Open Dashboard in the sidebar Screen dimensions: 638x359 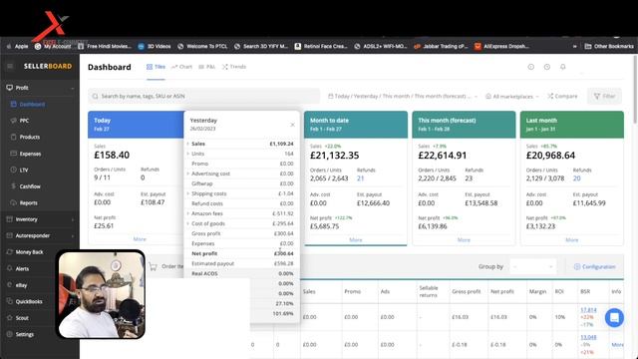tap(28, 104)
